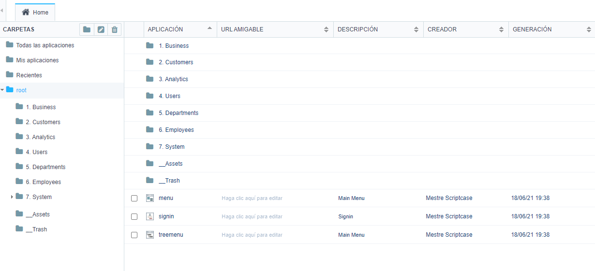Edit friendly URL field for menu

tap(252, 198)
